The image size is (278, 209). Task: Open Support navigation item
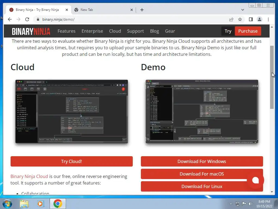[x=135, y=31]
